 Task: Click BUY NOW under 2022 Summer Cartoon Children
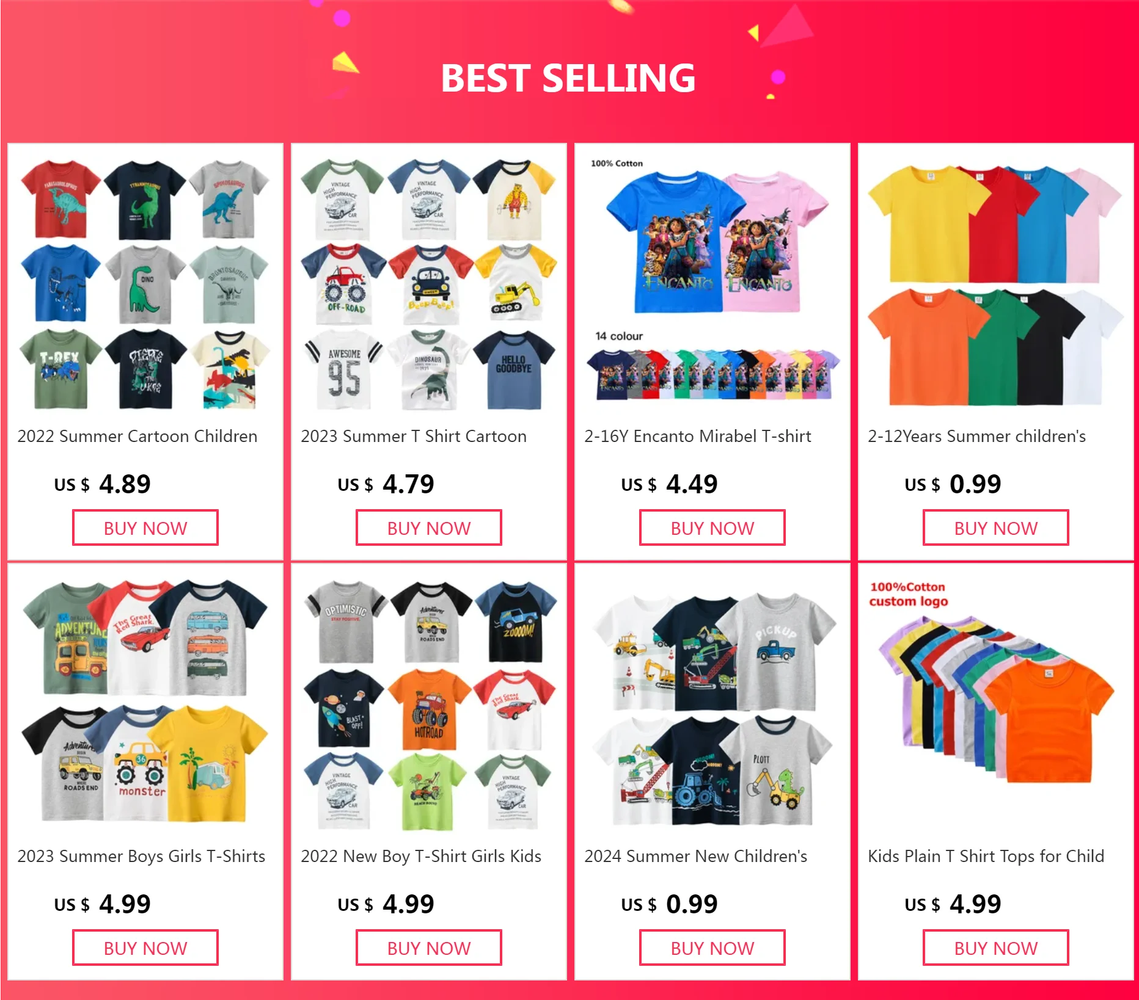tap(145, 527)
